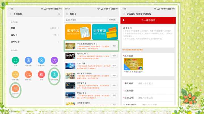Expand the 交易记录 transaction records chevron
Image resolution: width=204 pixels, height=114 pixels.
point(58,42)
